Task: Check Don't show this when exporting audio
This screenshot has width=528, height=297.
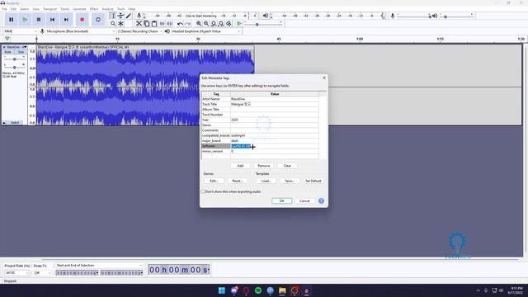Action: point(203,191)
